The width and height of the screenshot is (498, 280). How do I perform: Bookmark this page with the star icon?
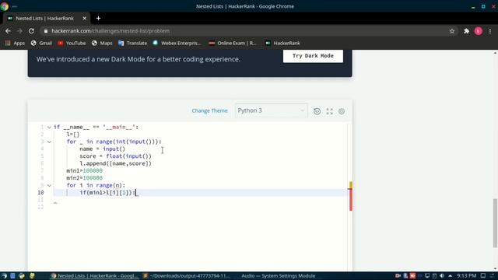tap(452, 31)
